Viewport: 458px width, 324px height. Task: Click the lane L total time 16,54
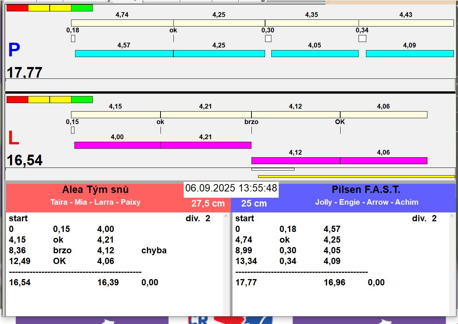coord(25,161)
